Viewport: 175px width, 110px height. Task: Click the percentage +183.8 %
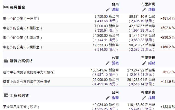point(168,107)
